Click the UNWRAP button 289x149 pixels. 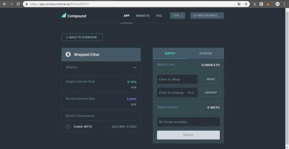point(211,93)
